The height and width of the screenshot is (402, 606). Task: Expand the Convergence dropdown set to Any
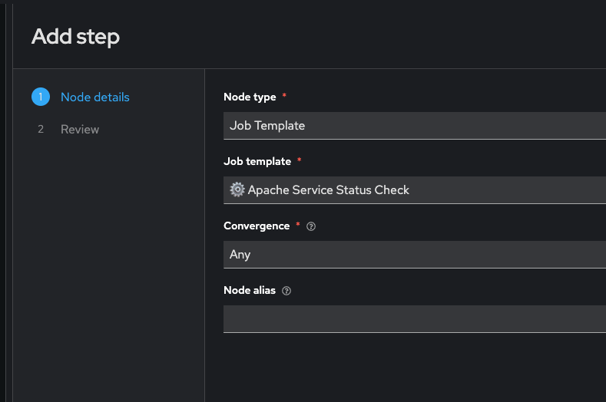[415, 255]
